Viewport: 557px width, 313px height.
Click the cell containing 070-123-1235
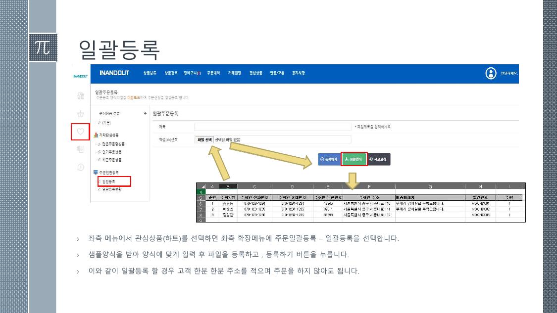coord(254,209)
